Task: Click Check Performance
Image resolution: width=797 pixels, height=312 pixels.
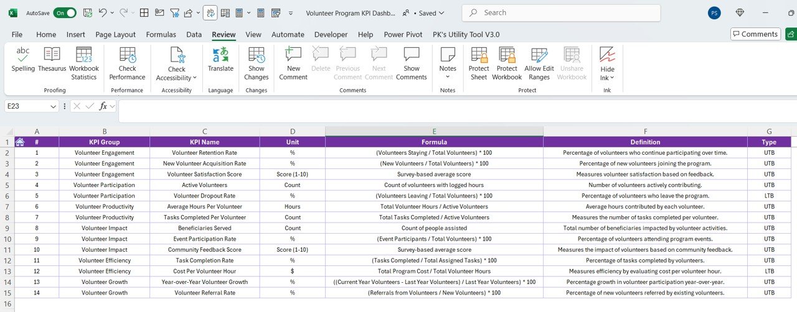Action: (127, 63)
